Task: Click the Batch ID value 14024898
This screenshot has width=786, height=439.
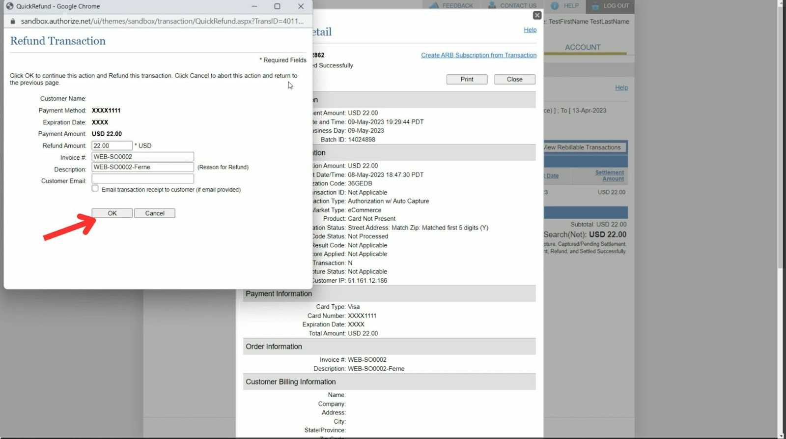Action: [x=362, y=140]
